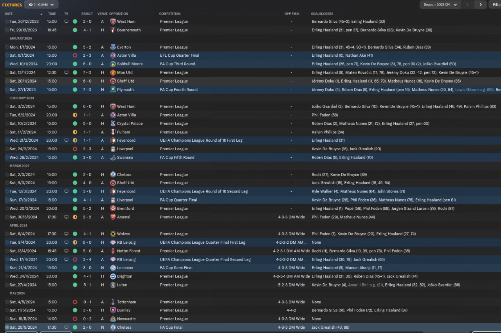
Task: Click the green tick beside Sat, 25/5/2024
Action: click(x=7, y=328)
